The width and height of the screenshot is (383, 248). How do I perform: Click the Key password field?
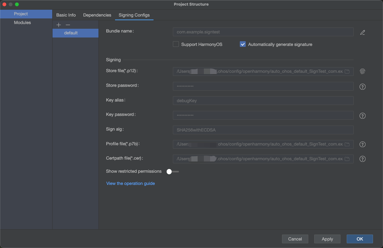[x=263, y=115]
